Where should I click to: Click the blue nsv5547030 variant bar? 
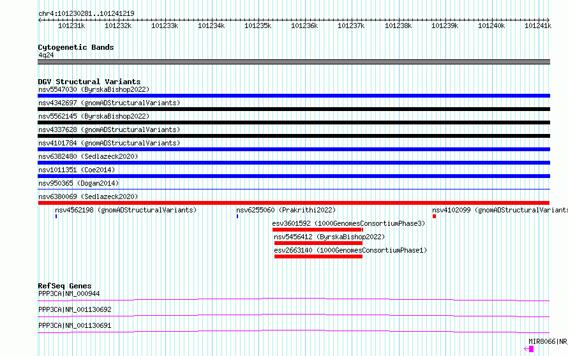click(294, 96)
